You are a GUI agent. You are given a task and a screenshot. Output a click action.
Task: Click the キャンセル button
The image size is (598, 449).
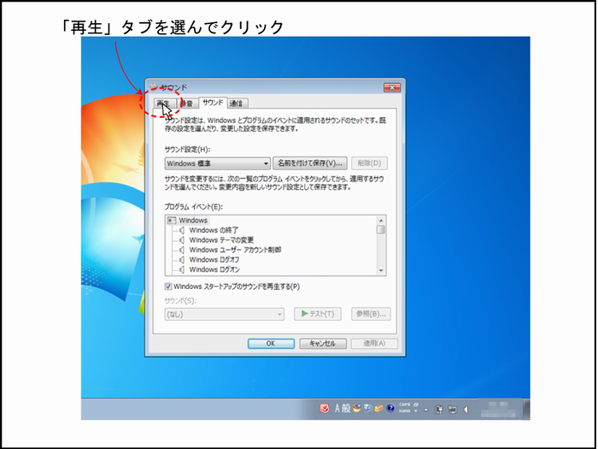click(323, 343)
